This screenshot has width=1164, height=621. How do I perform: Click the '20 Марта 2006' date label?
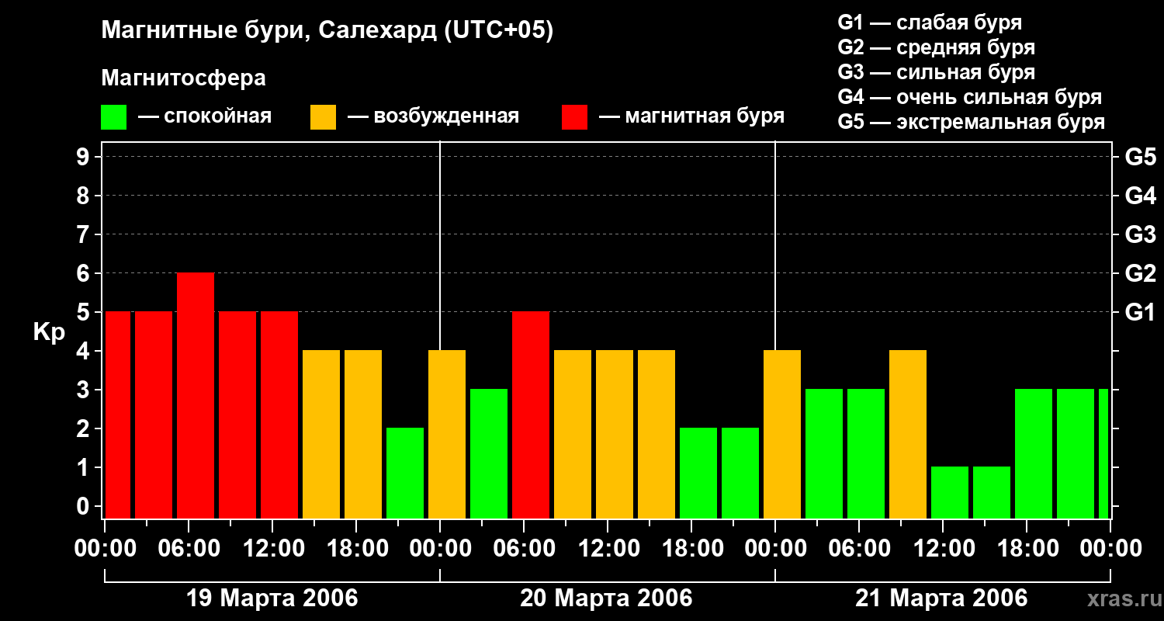tap(607, 598)
